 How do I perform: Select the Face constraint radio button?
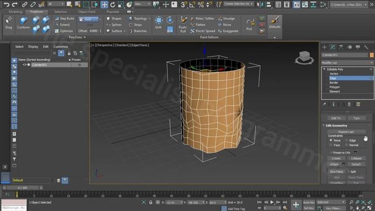coord(331,145)
